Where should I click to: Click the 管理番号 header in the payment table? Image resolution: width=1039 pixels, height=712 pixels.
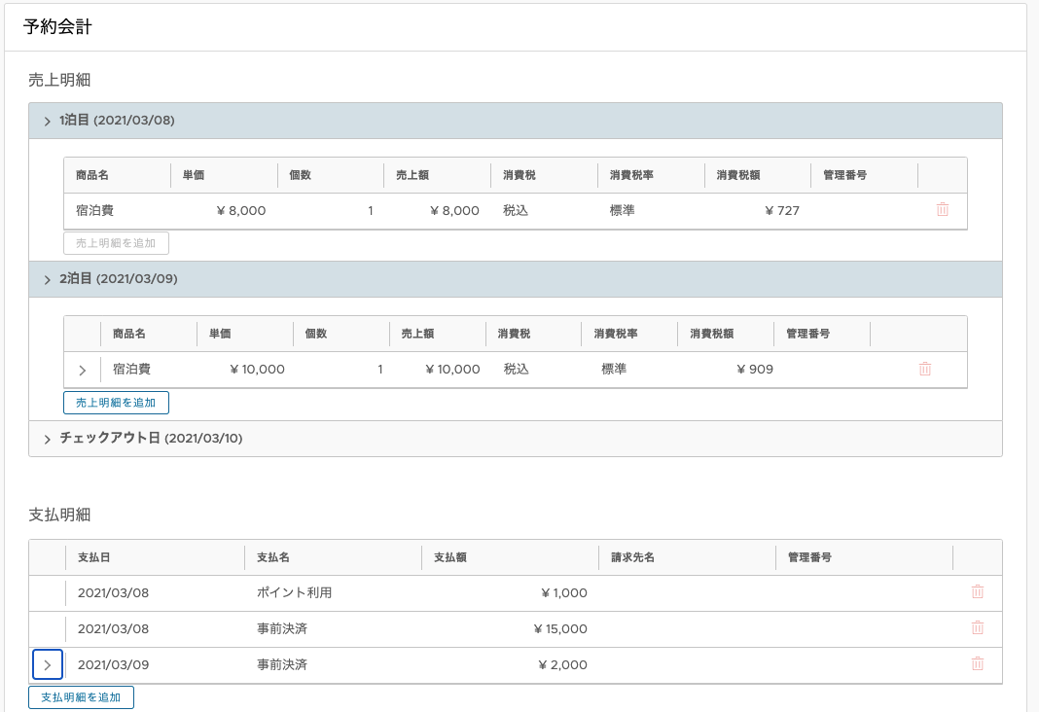click(x=809, y=557)
